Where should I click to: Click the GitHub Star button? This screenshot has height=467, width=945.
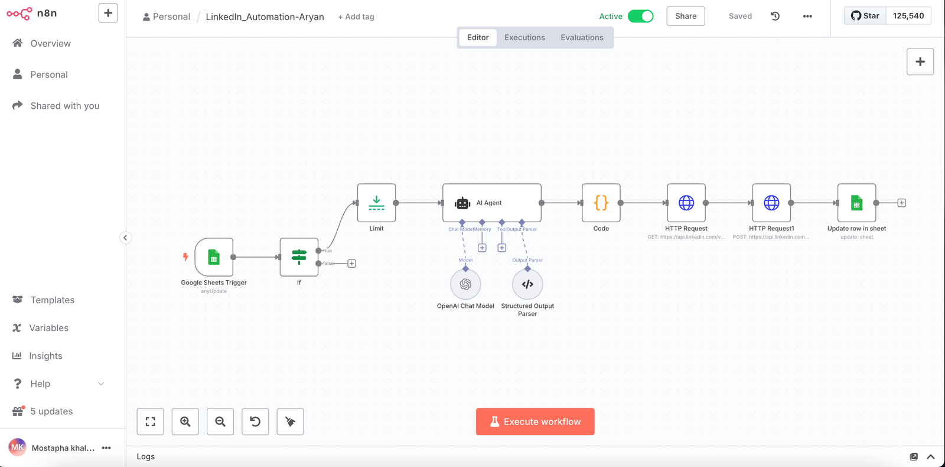click(865, 16)
